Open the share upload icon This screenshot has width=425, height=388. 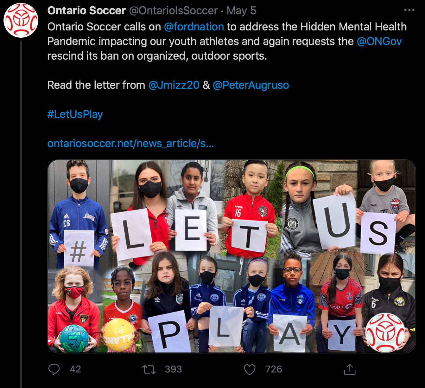(x=350, y=369)
